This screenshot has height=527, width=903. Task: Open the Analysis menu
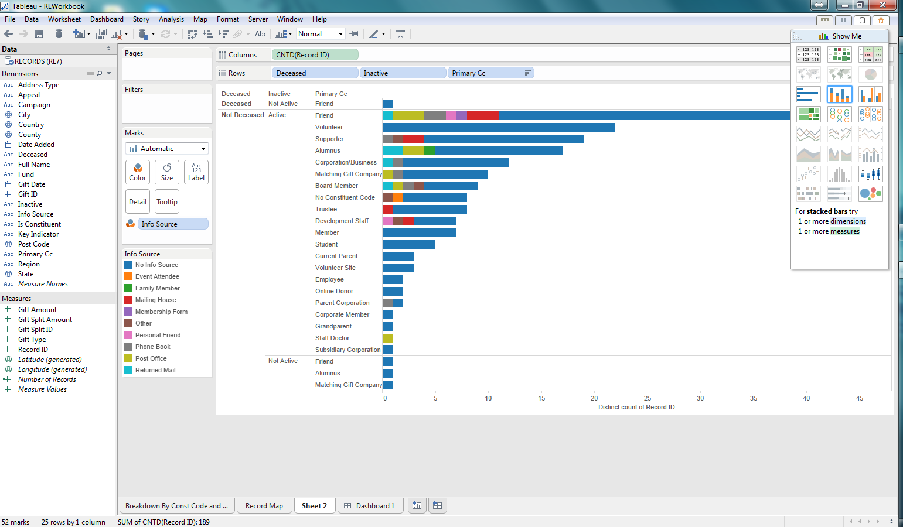coord(171,19)
